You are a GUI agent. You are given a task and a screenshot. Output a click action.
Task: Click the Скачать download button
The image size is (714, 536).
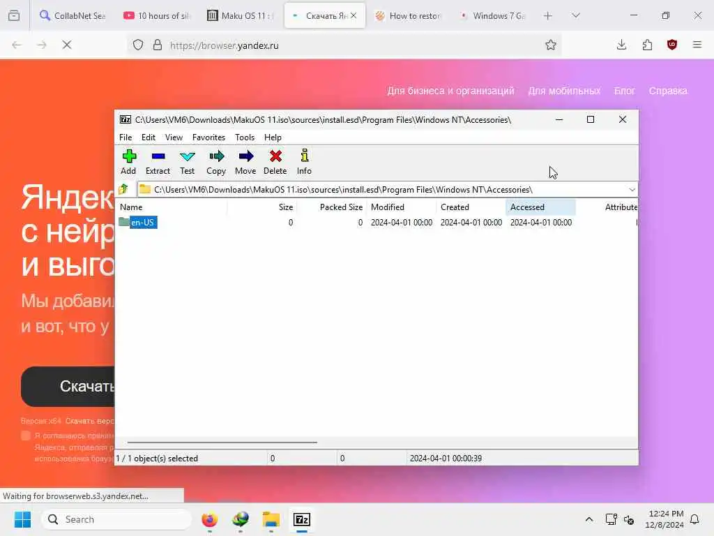tap(68, 387)
